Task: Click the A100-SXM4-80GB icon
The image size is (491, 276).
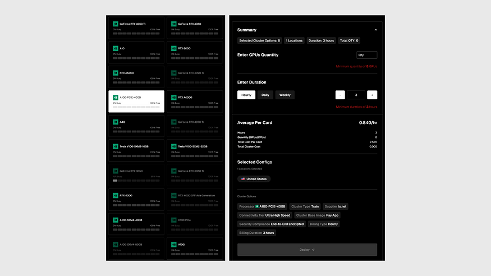Action: [x=116, y=245]
